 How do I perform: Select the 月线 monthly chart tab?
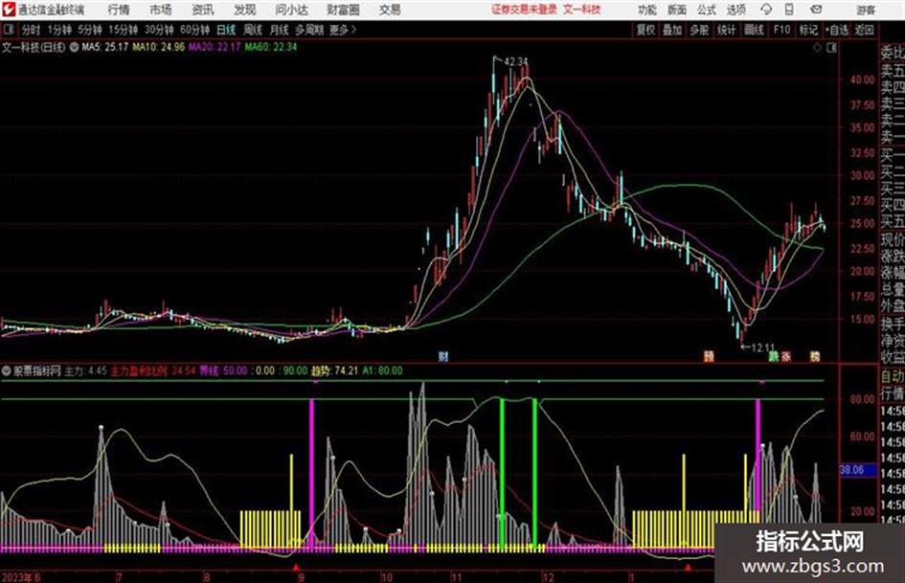pyautogui.click(x=280, y=30)
